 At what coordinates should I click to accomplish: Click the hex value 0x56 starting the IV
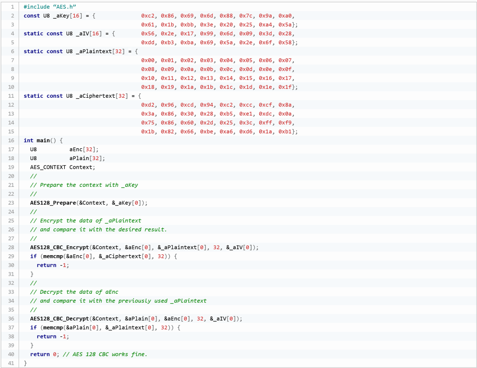coord(148,33)
